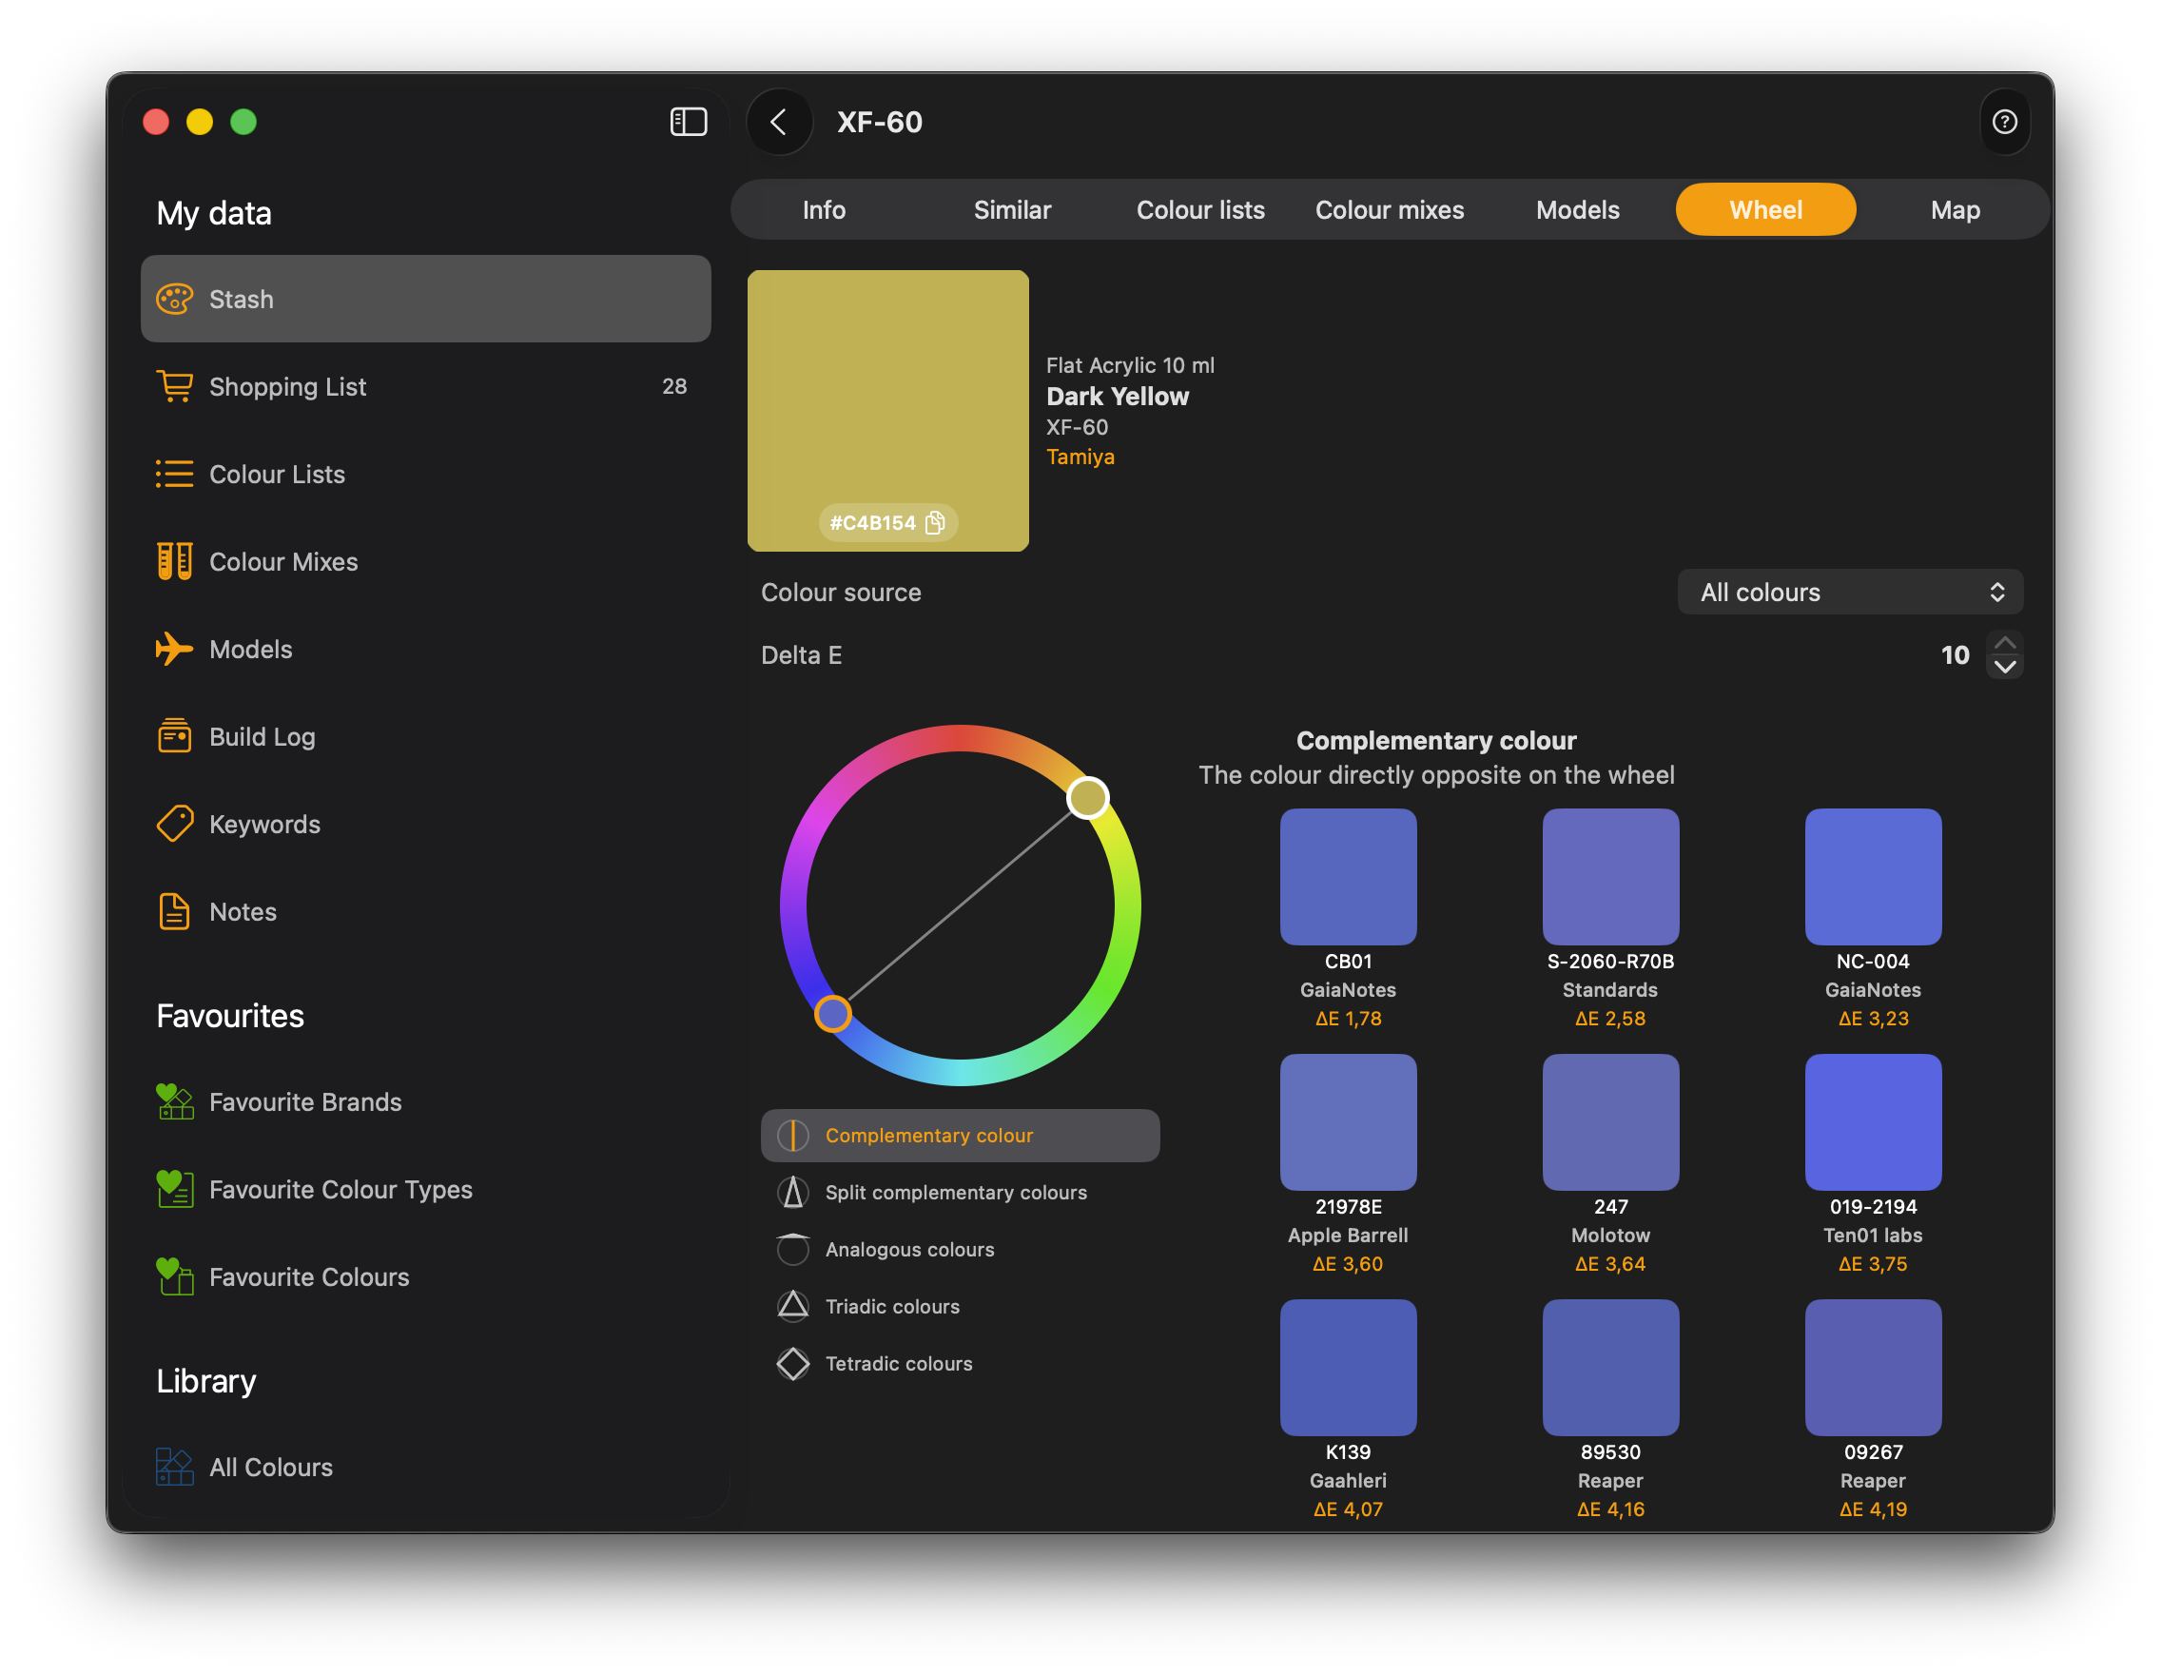Open the help question mark icon

tap(2004, 122)
